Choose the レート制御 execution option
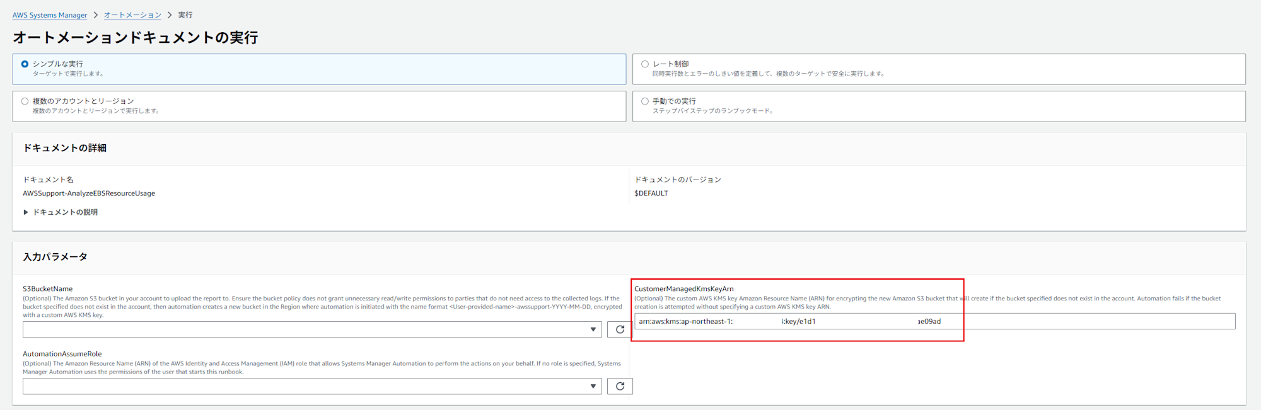 (x=645, y=64)
